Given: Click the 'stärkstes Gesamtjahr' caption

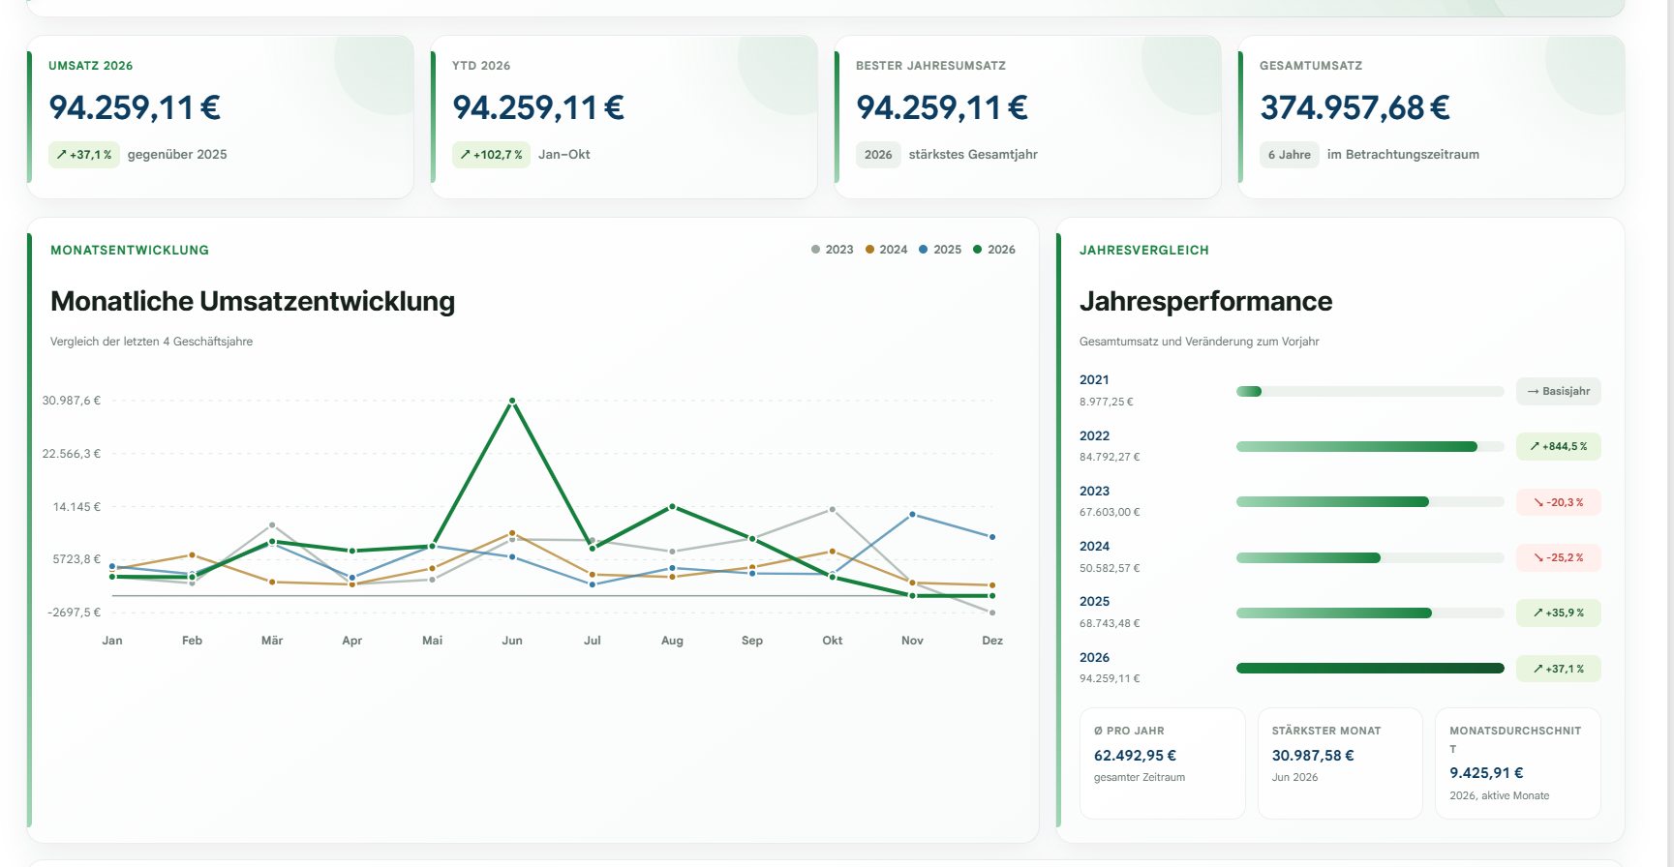Looking at the screenshot, I should 973,155.
